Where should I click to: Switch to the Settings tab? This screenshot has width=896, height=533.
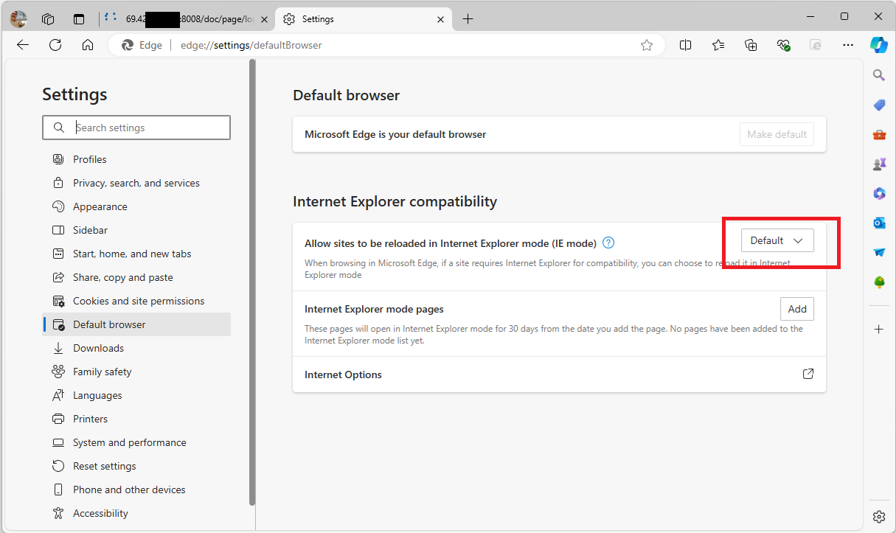(363, 19)
